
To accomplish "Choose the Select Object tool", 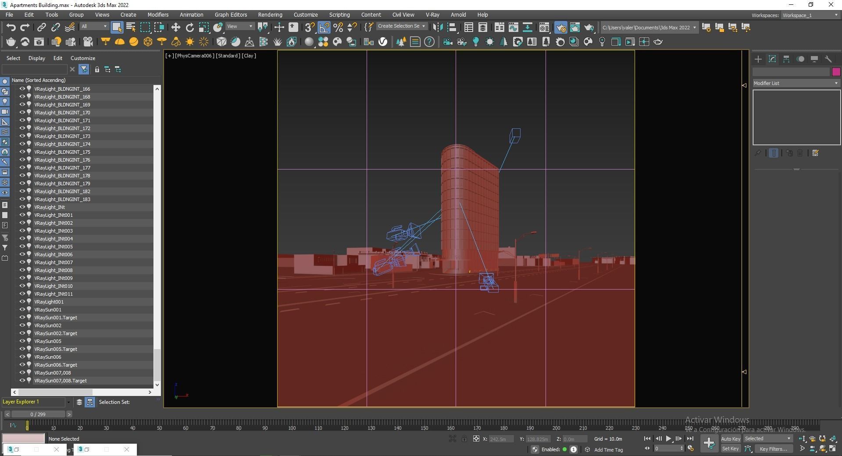I will (117, 27).
